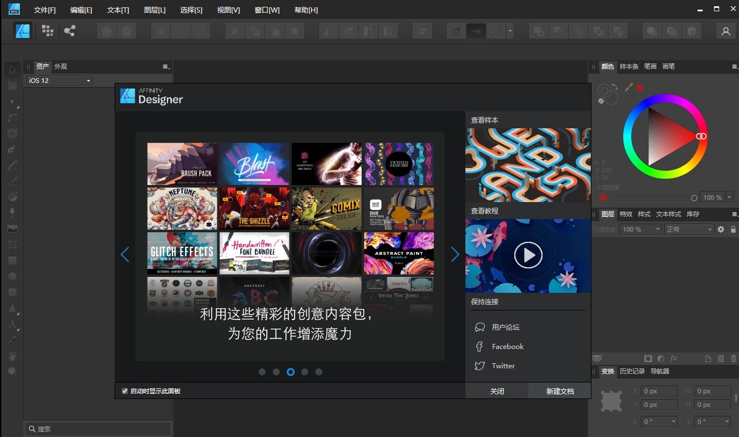The width and height of the screenshot is (739, 437).
Task: Open the iOS 12 assets dropdown
Action: coord(59,81)
